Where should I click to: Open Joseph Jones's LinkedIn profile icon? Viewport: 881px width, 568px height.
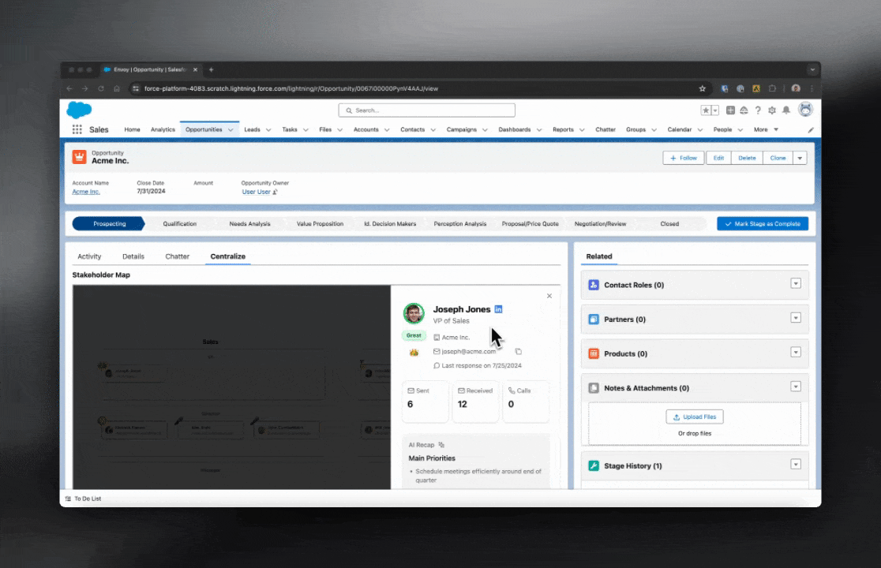coord(498,309)
